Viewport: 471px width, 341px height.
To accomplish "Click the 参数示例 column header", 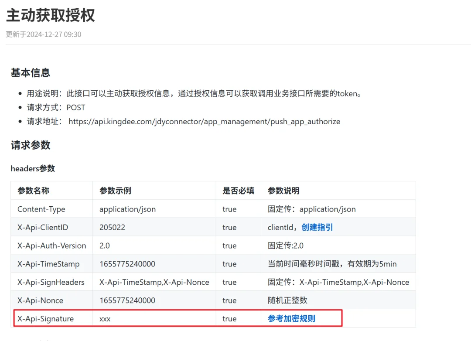I will (x=115, y=191).
